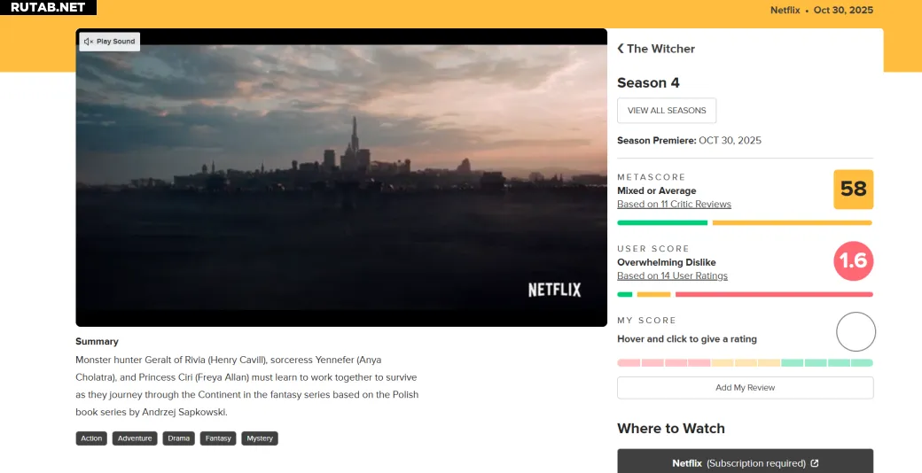Unmute the trailer with Play Sound
This screenshot has height=473, width=922.
coord(110,42)
